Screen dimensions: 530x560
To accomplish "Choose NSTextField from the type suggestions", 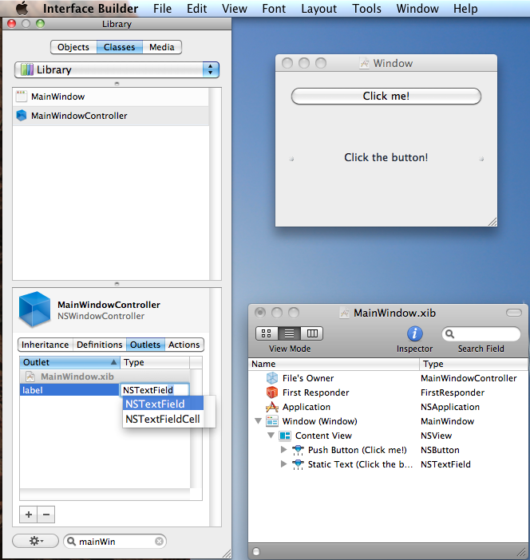I will point(163,404).
